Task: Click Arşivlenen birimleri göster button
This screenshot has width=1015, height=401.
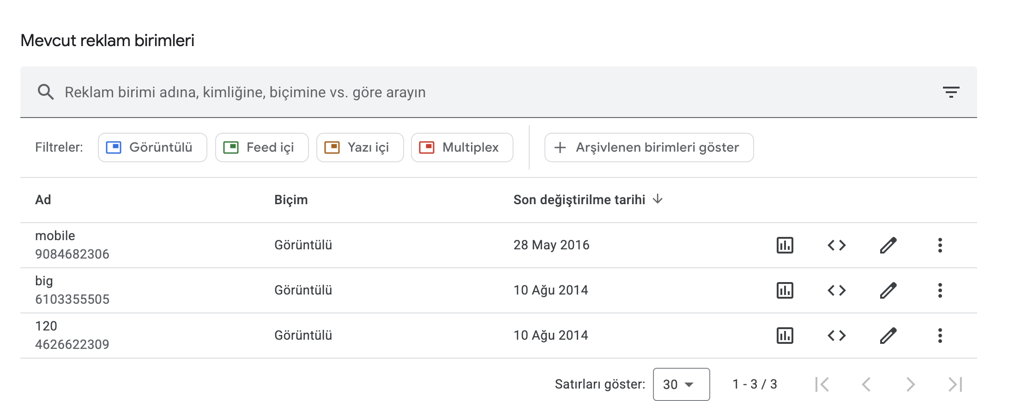Action: 649,147
